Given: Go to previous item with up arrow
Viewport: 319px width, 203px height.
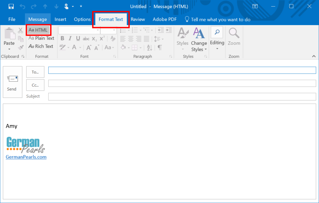Looking at the screenshot, I should pos(45,7).
